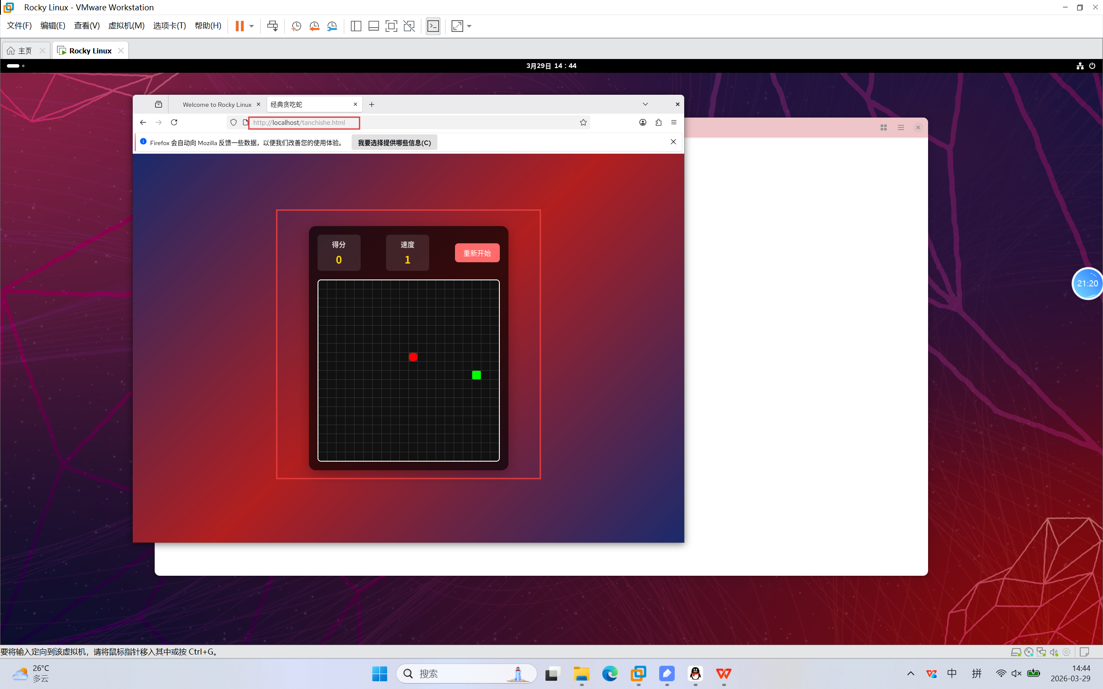Click the tracking protection shield icon
The image size is (1103, 689).
click(x=234, y=122)
